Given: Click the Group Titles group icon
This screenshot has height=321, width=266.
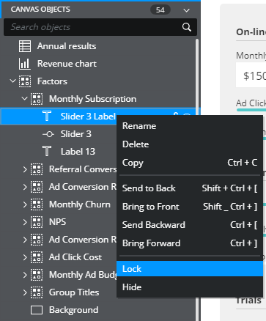Looking at the screenshot, I should coord(37,292).
